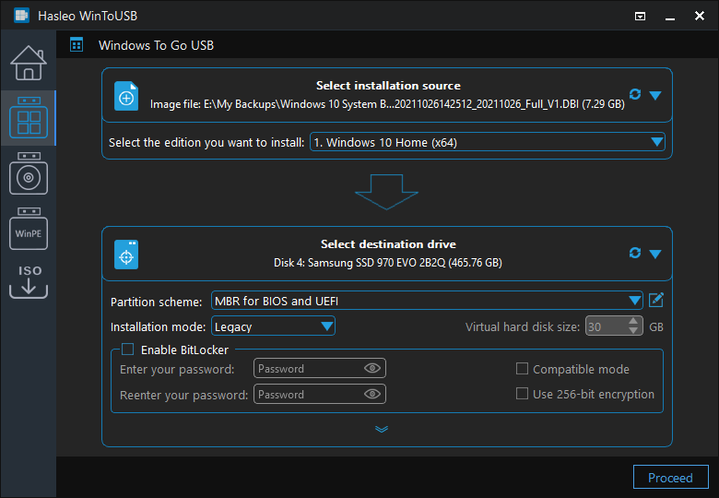Increase virtual hard disk size
719x498 pixels.
coord(633,322)
